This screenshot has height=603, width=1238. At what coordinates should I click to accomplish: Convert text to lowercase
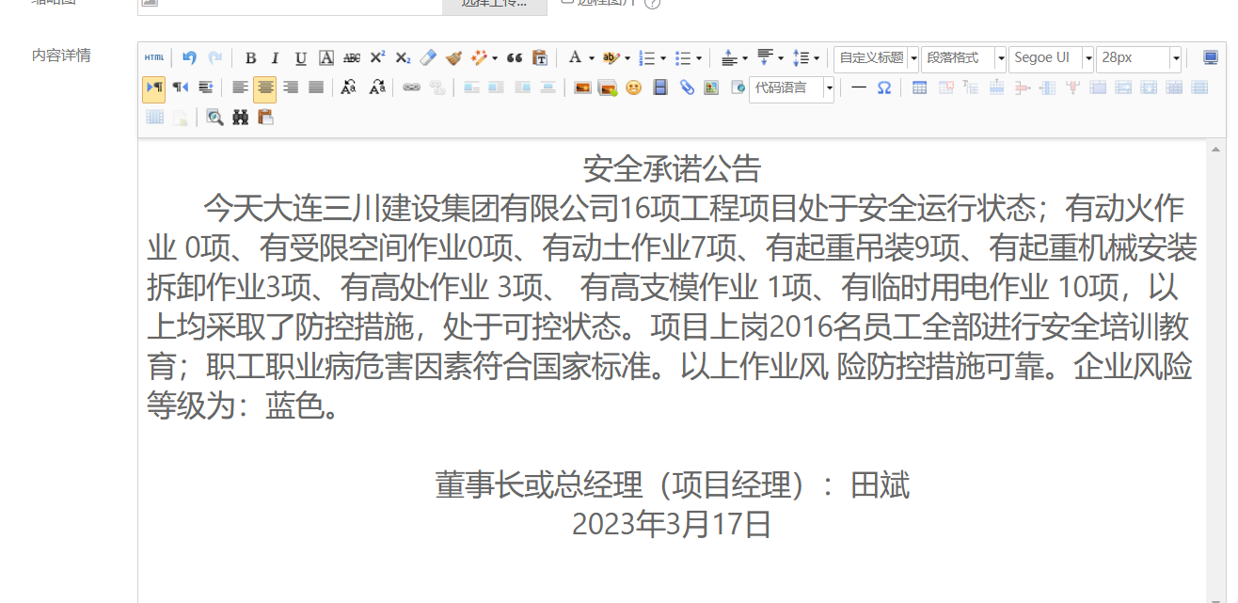pos(377,87)
